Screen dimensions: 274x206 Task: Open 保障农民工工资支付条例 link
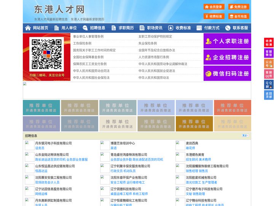pyautogui.click(x=90, y=64)
